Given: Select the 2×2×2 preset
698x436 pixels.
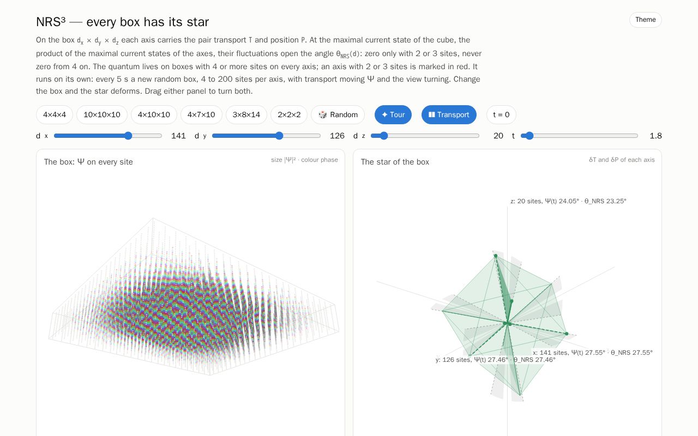Looking at the screenshot, I should click(289, 114).
